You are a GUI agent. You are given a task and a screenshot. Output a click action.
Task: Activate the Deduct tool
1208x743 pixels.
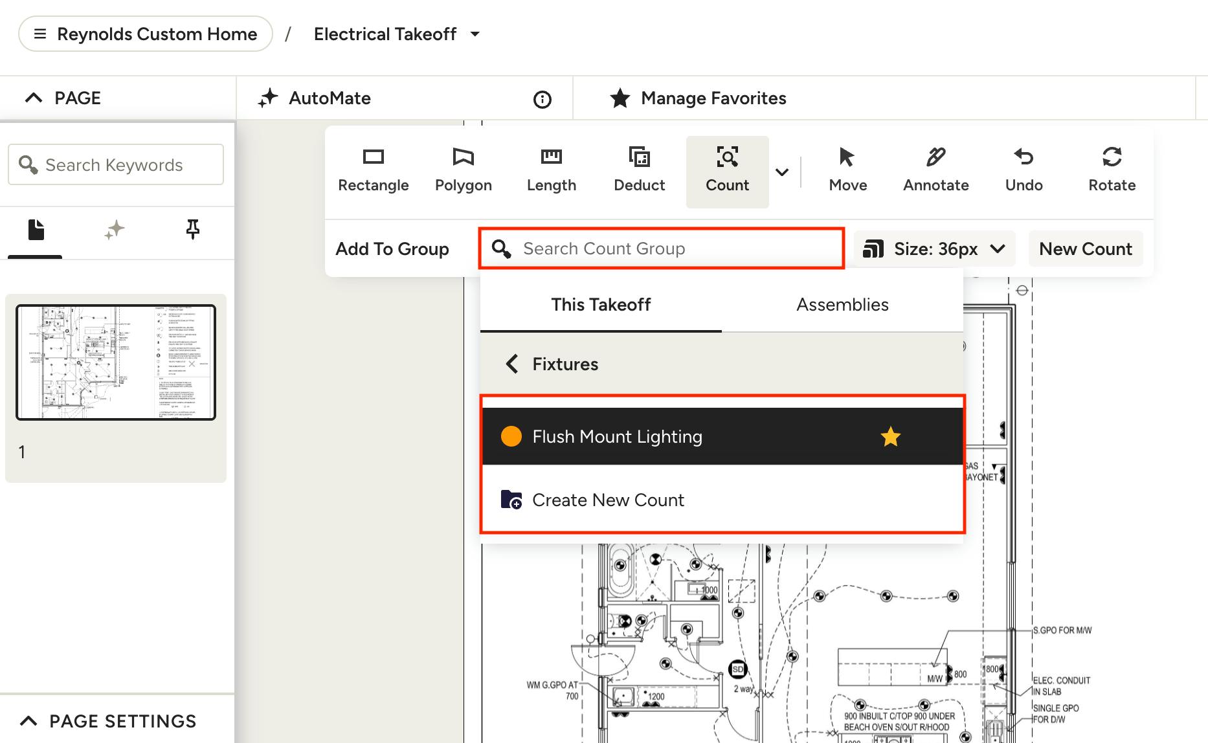coord(639,170)
